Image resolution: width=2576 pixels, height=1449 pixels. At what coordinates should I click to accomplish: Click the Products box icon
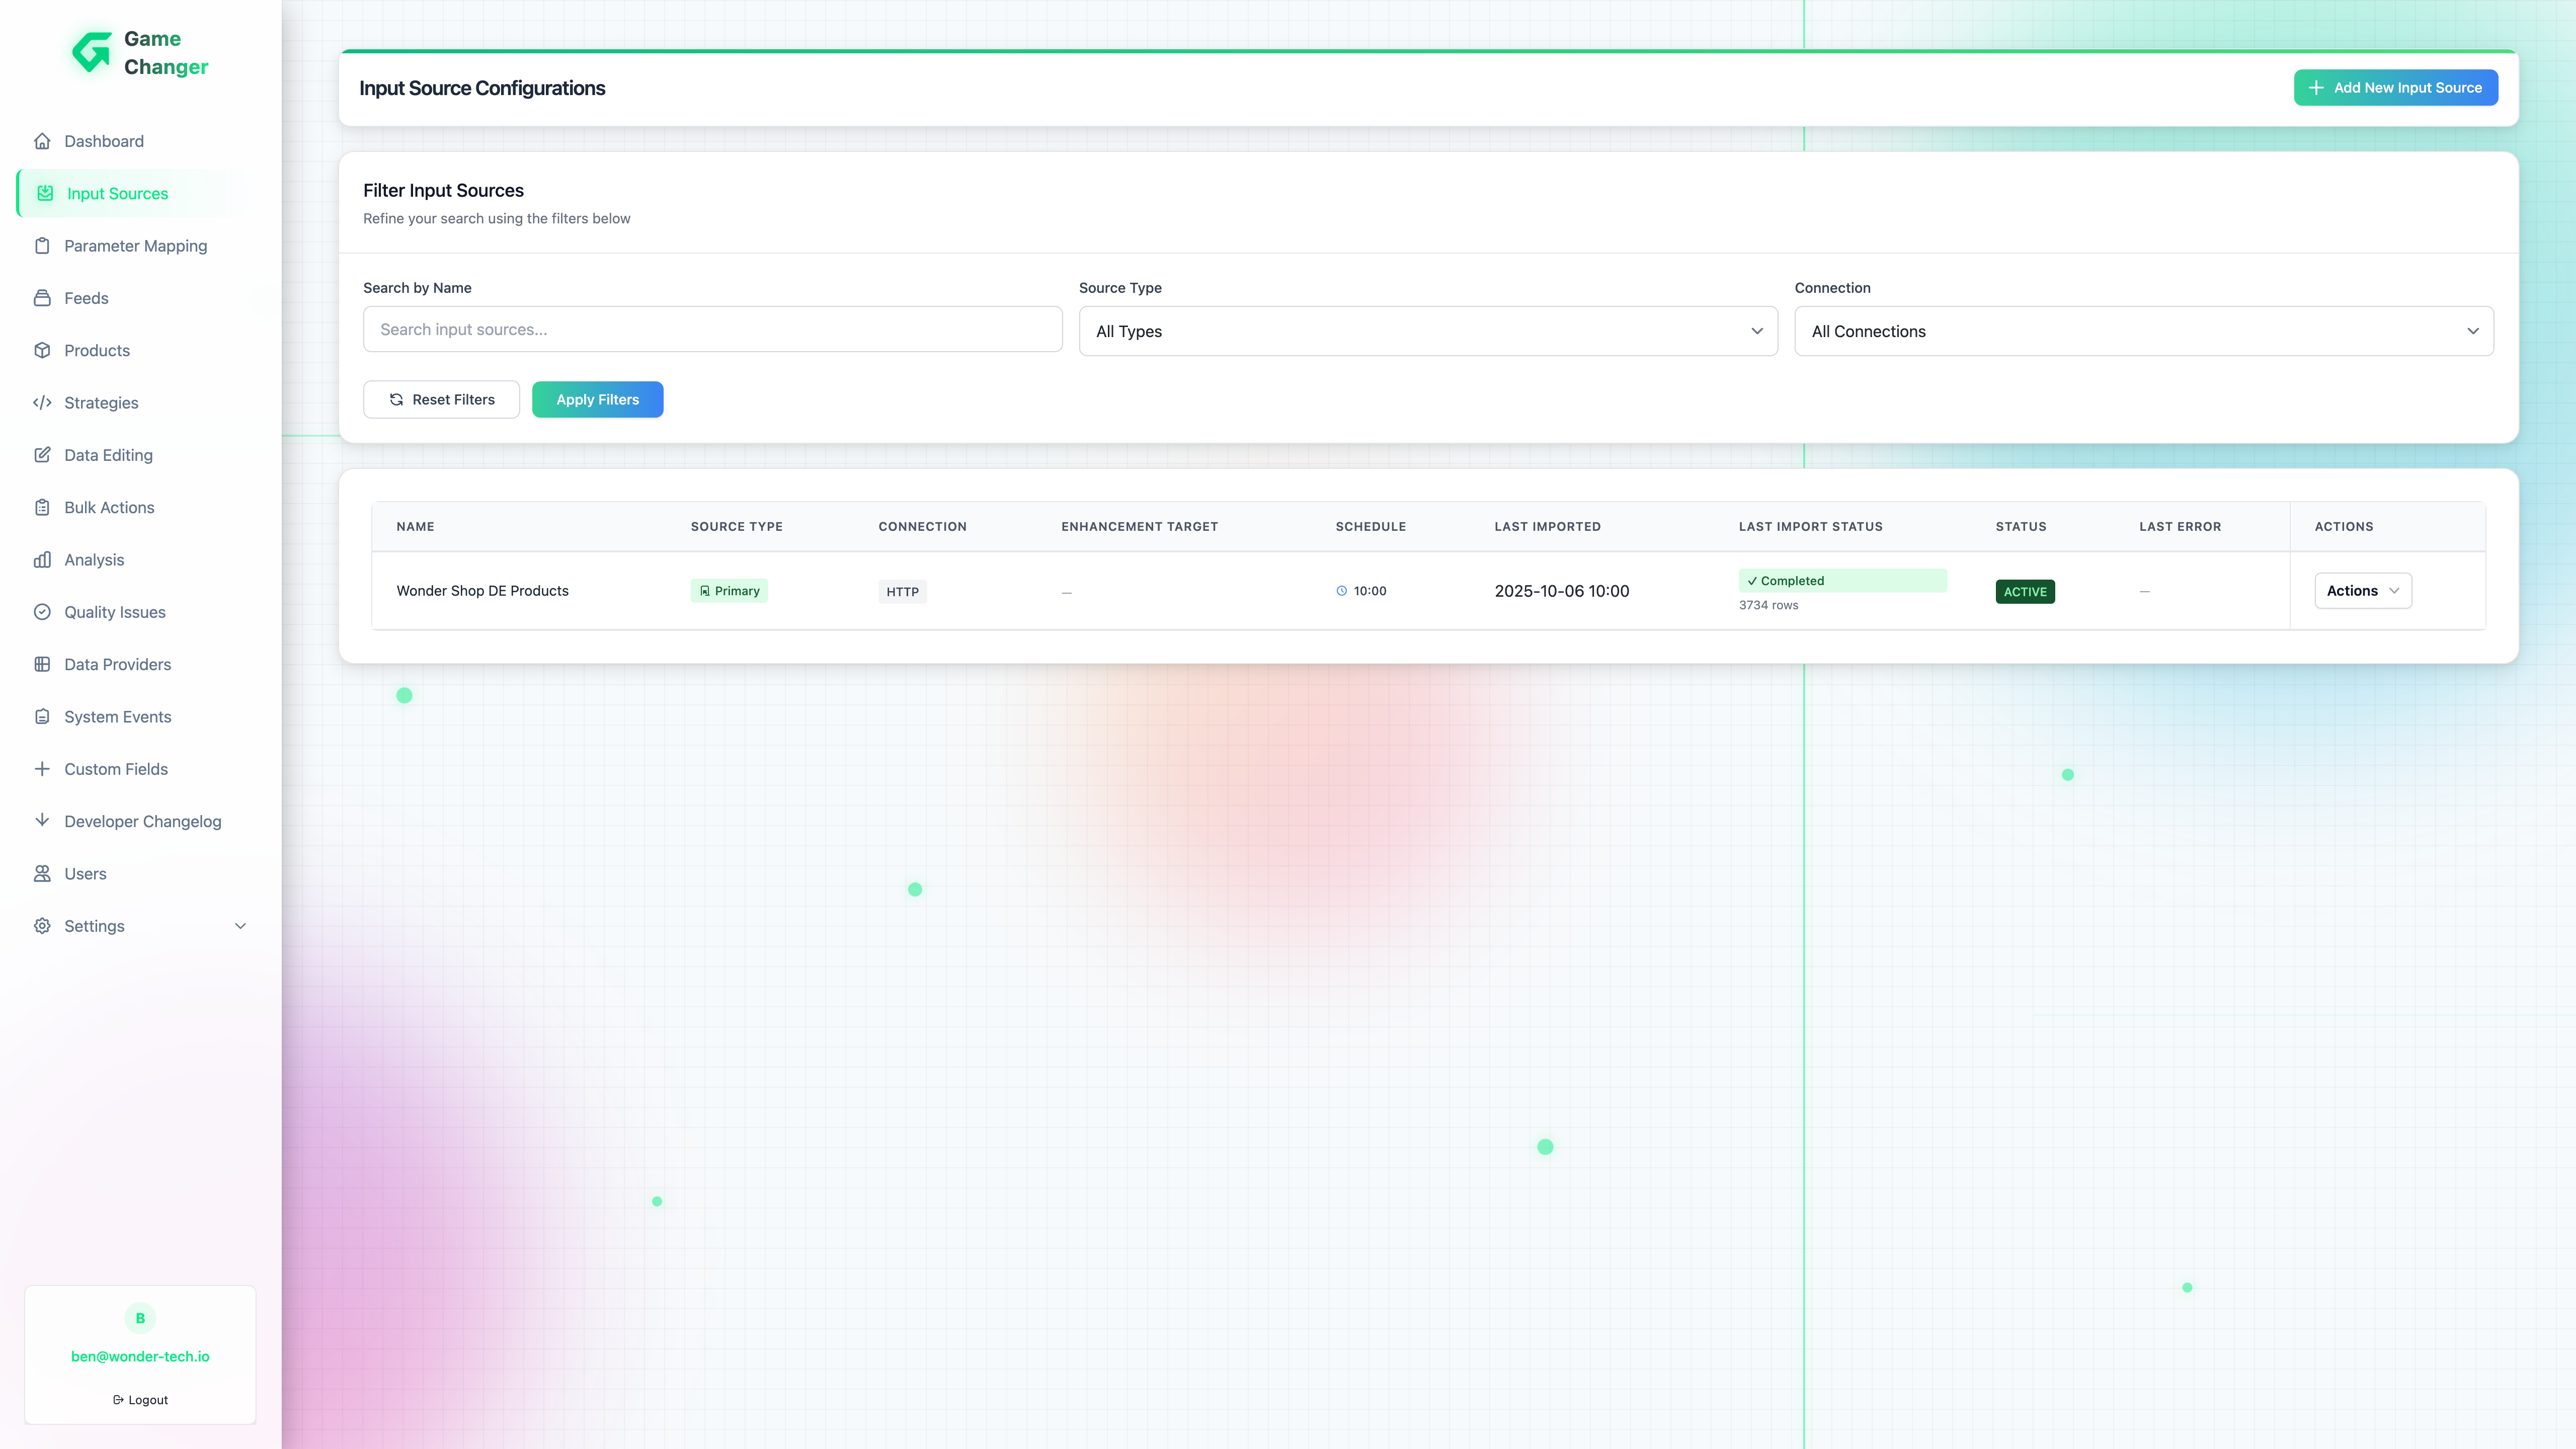click(x=42, y=350)
